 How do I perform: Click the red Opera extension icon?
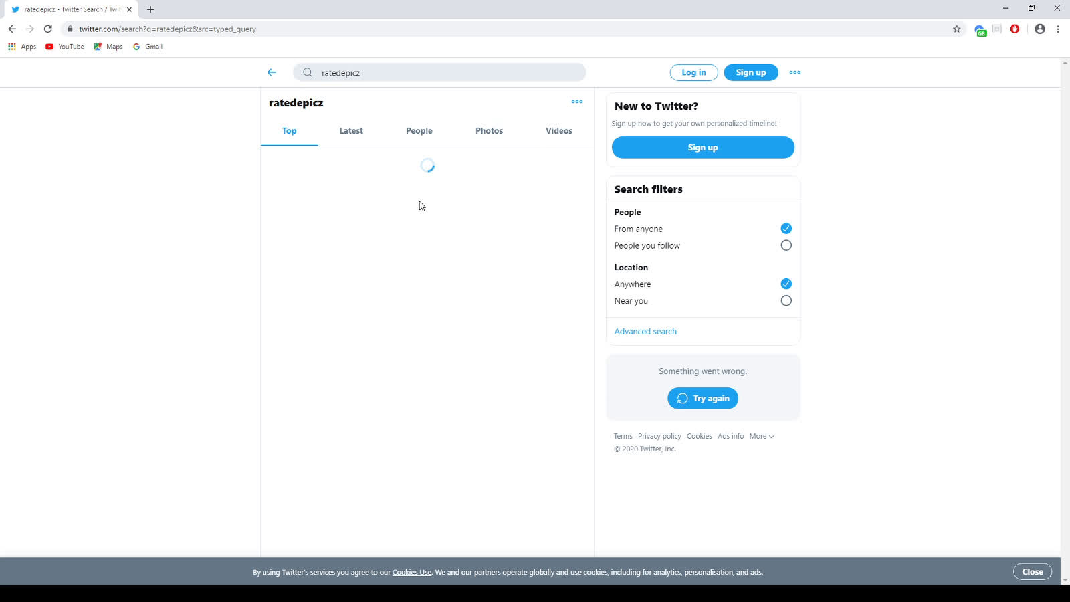(1015, 29)
